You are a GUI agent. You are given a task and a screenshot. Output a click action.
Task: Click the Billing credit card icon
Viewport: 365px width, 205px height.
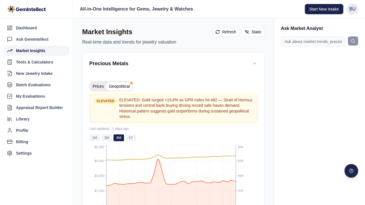pos(10,142)
